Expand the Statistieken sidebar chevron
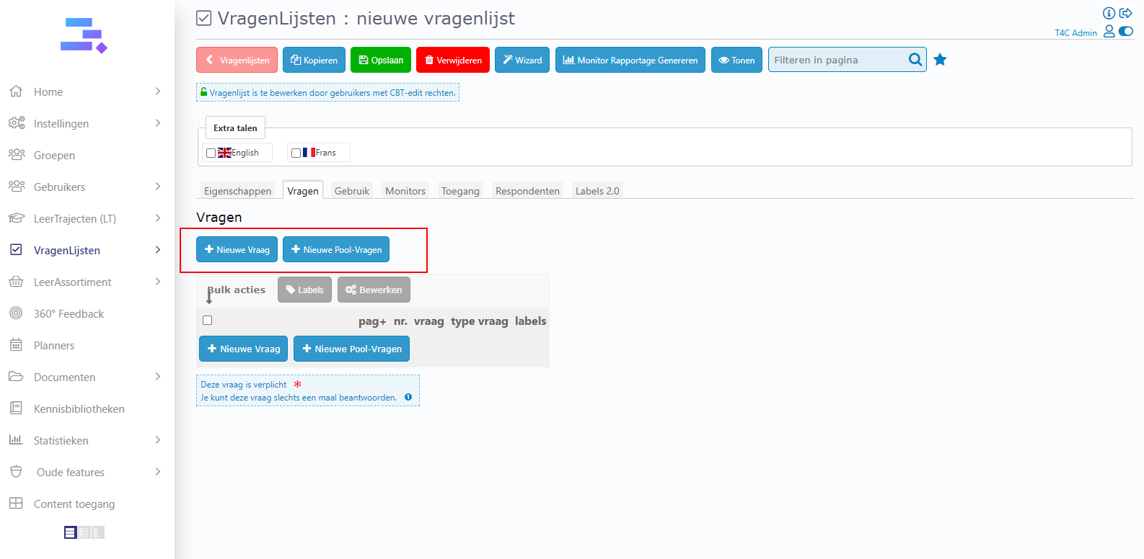 coord(158,440)
